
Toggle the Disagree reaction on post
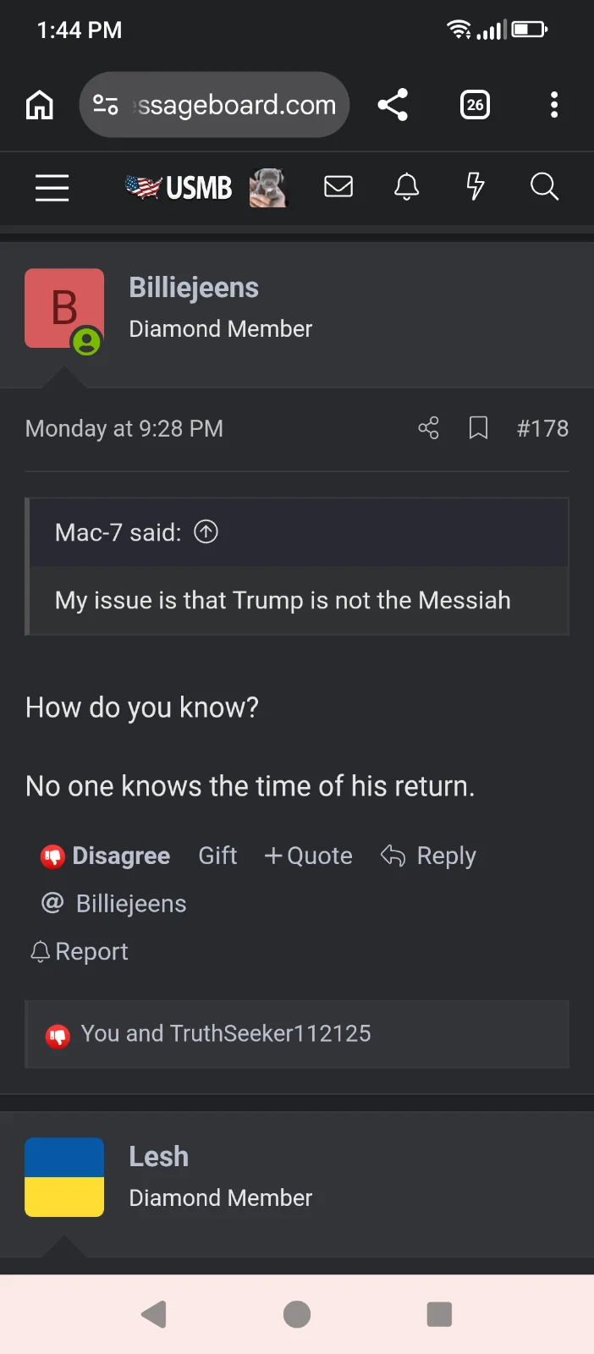106,856
